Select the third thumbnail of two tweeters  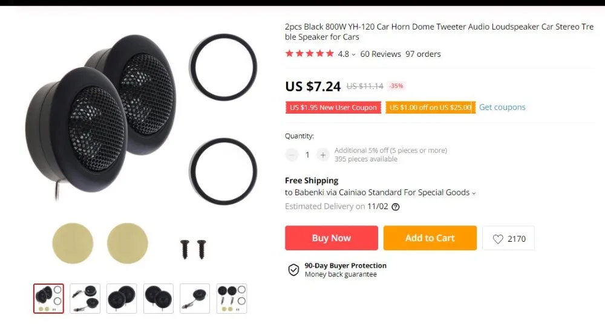click(x=122, y=299)
